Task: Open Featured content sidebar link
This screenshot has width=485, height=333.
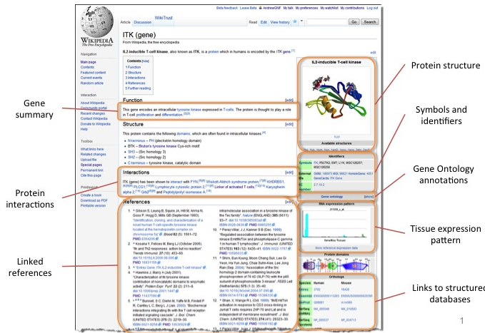Action: tap(93, 73)
